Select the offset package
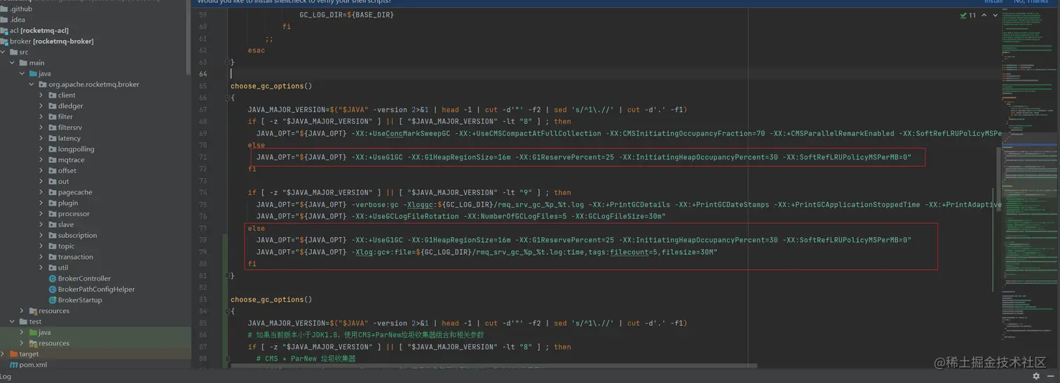This screenshot has width=1060, height=383. coord(67,170)
